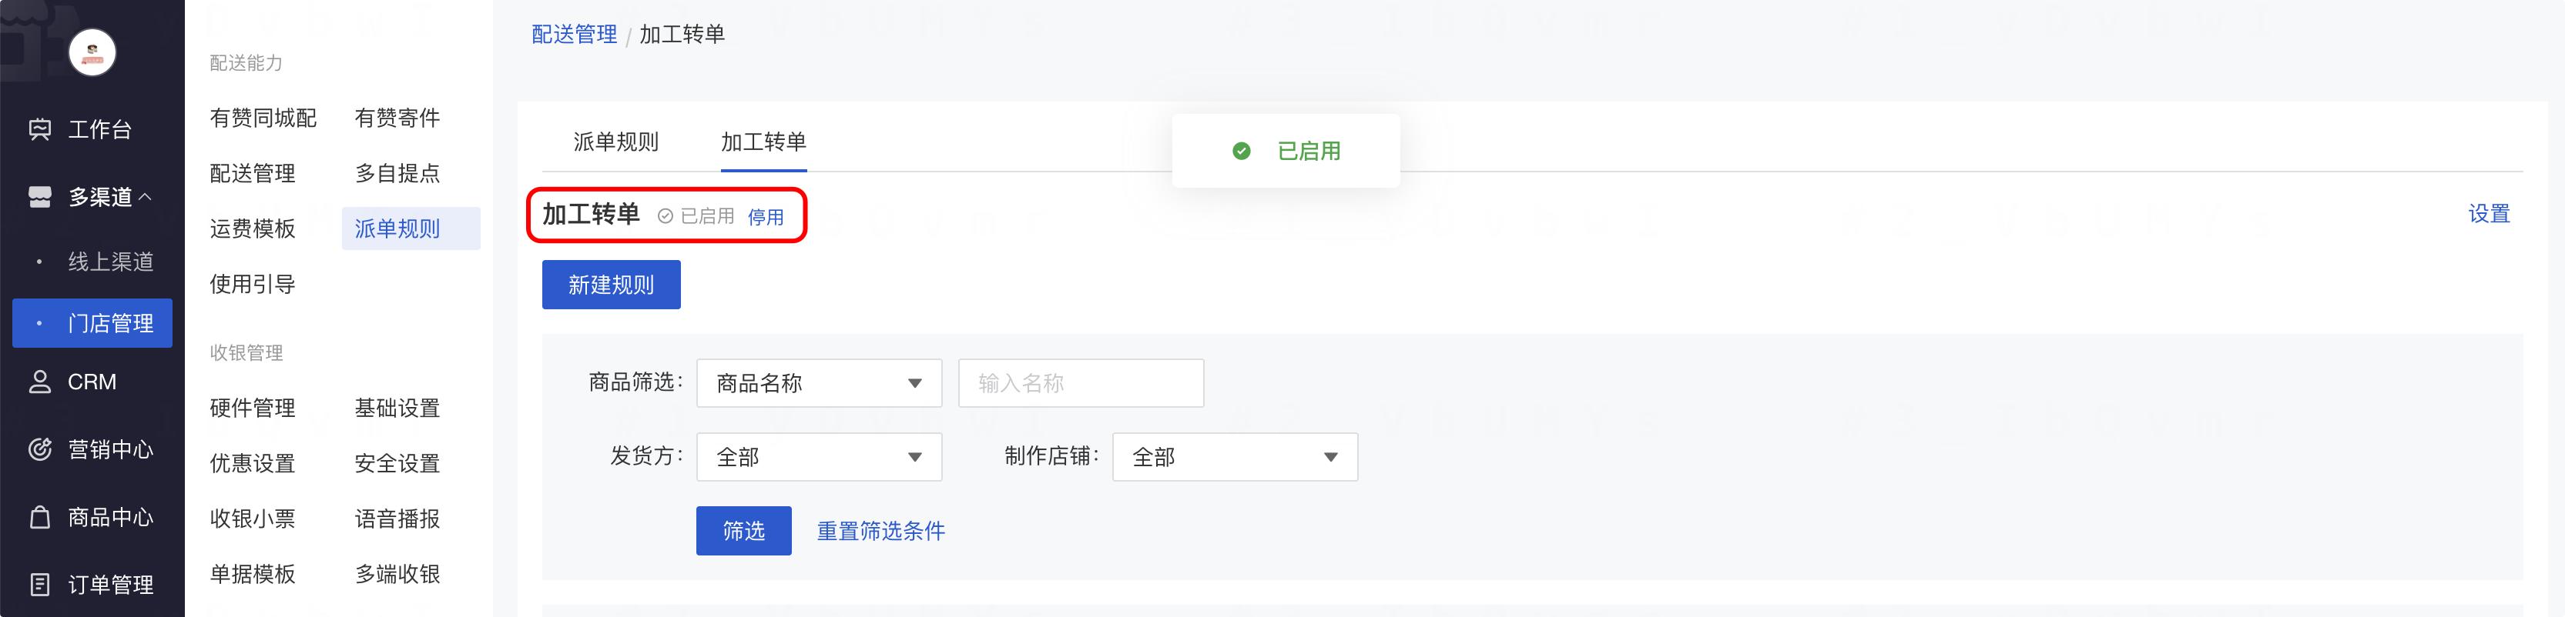This screenshot has height=617, width=2565.
Task: Click the 营销中心 target icon
Action: point(40,450)
